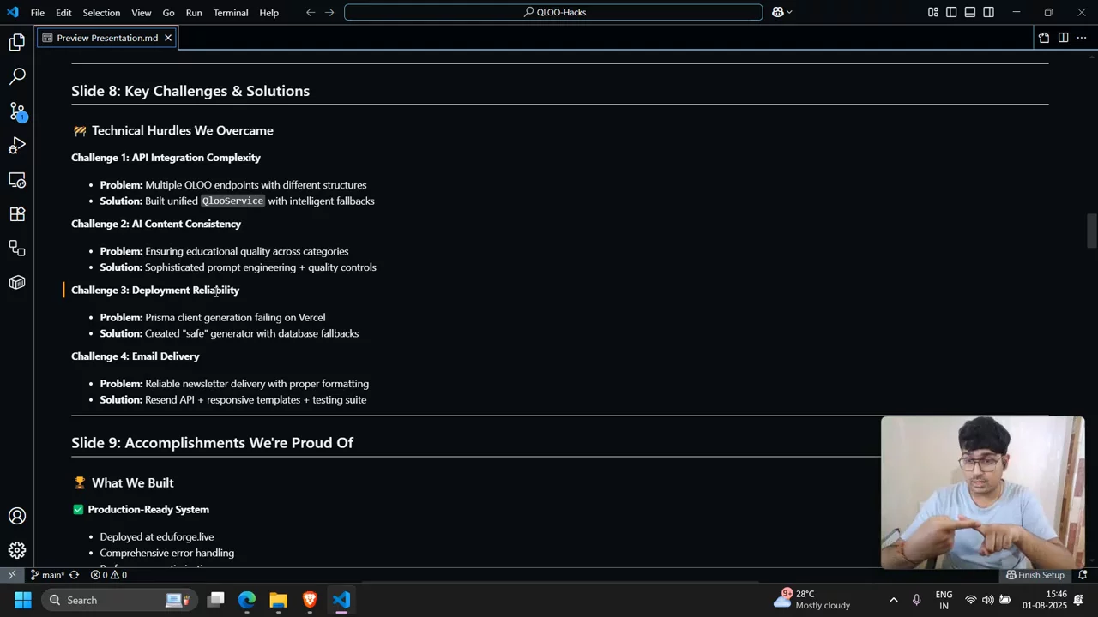Open the Extensions view

[17, 214]
